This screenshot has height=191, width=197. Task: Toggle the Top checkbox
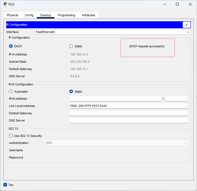point(5,185)
